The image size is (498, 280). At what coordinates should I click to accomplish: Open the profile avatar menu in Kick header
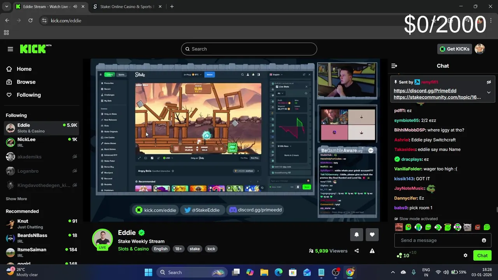pos(480,49)
